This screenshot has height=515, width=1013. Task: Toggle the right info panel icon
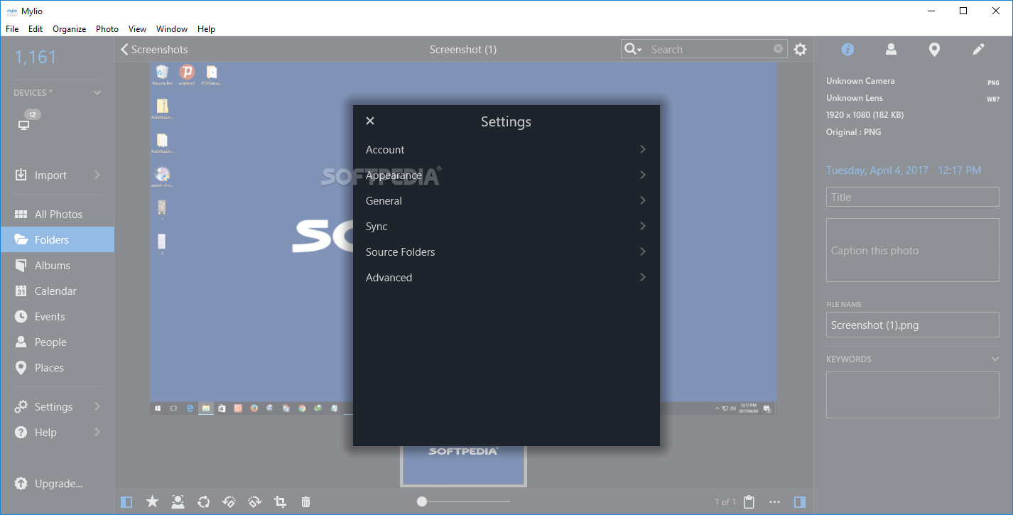(800, 502)
